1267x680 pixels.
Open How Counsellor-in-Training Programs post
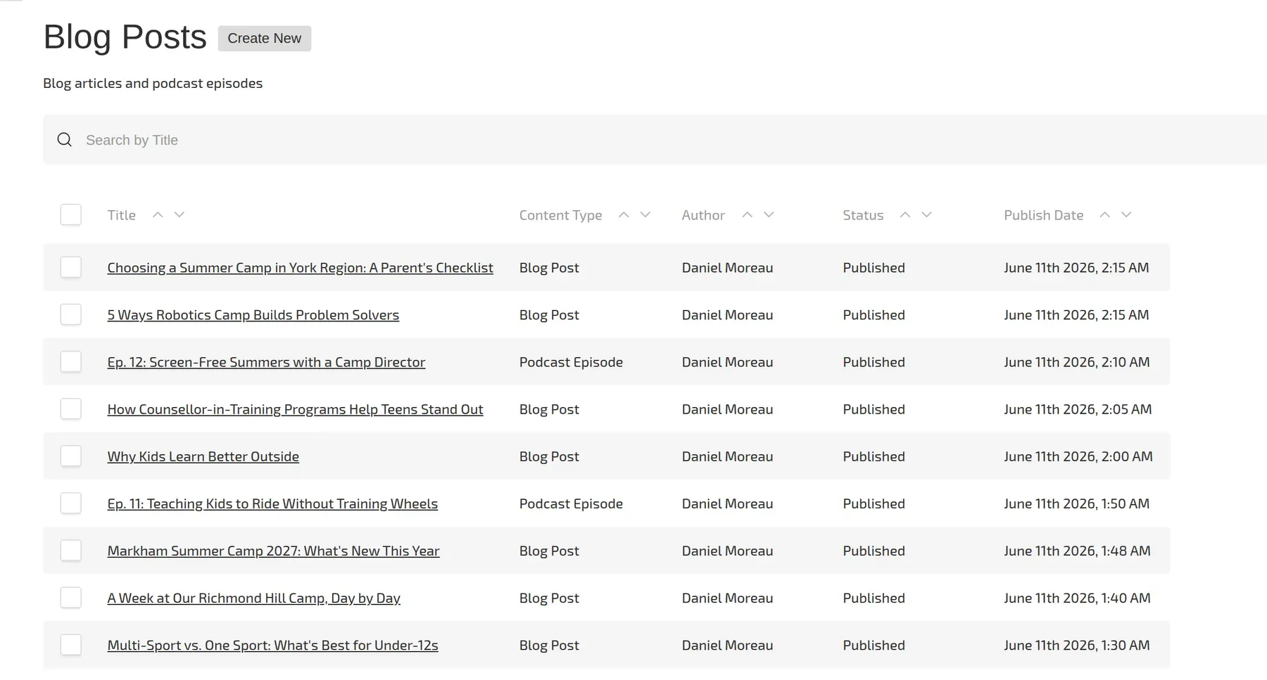point(295,409)
